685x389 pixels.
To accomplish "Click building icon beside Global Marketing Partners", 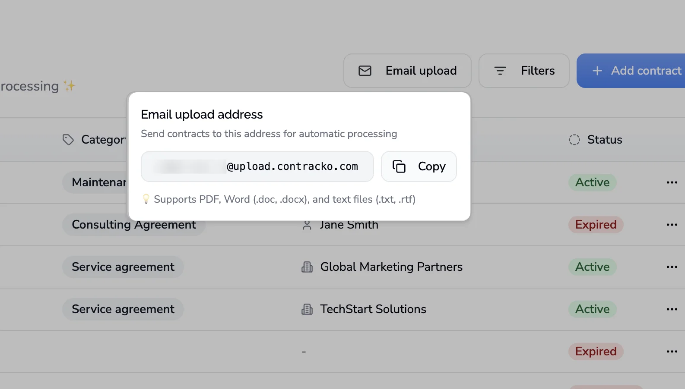I will (307, 267).
